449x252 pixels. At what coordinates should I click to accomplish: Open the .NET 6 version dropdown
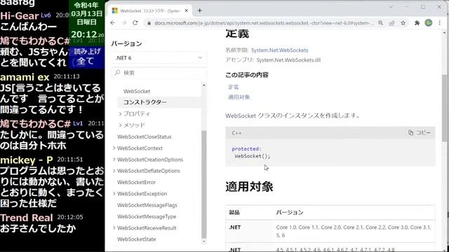point(159,57)
